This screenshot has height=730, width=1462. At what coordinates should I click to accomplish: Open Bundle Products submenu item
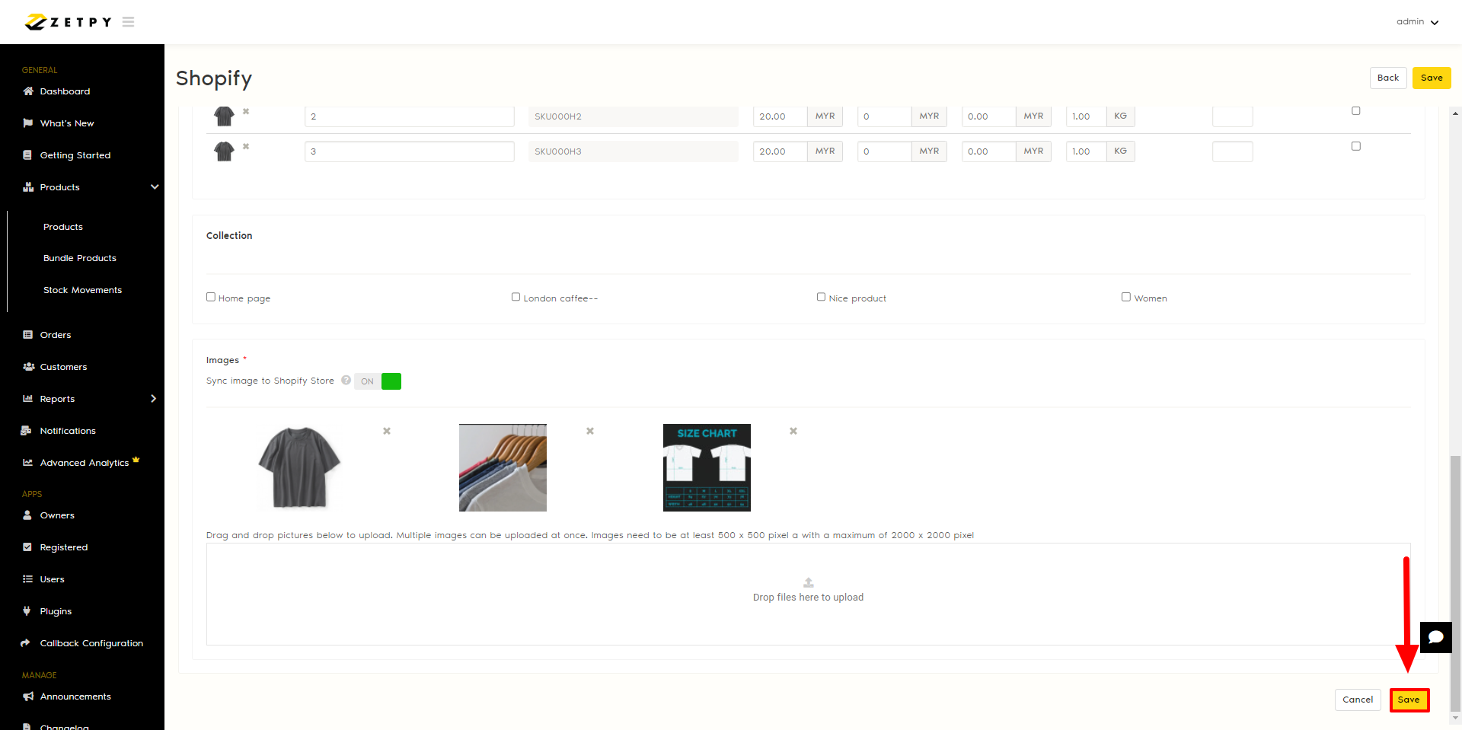(80, 259)
